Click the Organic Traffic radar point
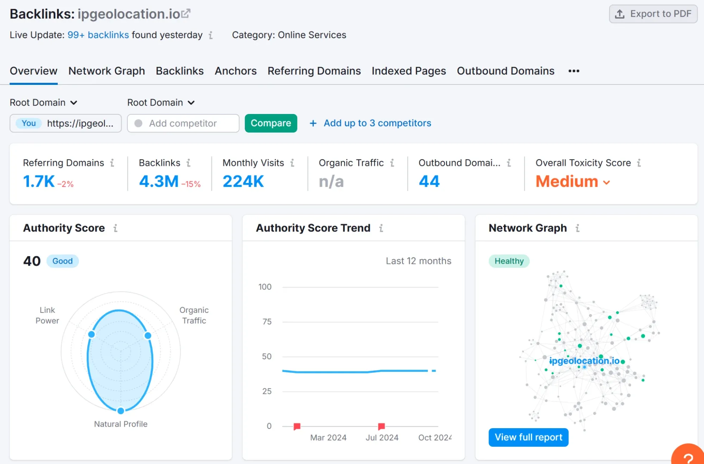This screenshot has height=464, width=704. pyautogui.click(x=148, y=336)
